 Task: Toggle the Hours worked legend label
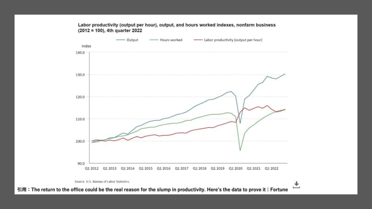pyautogui.click(x=171, y=40)
